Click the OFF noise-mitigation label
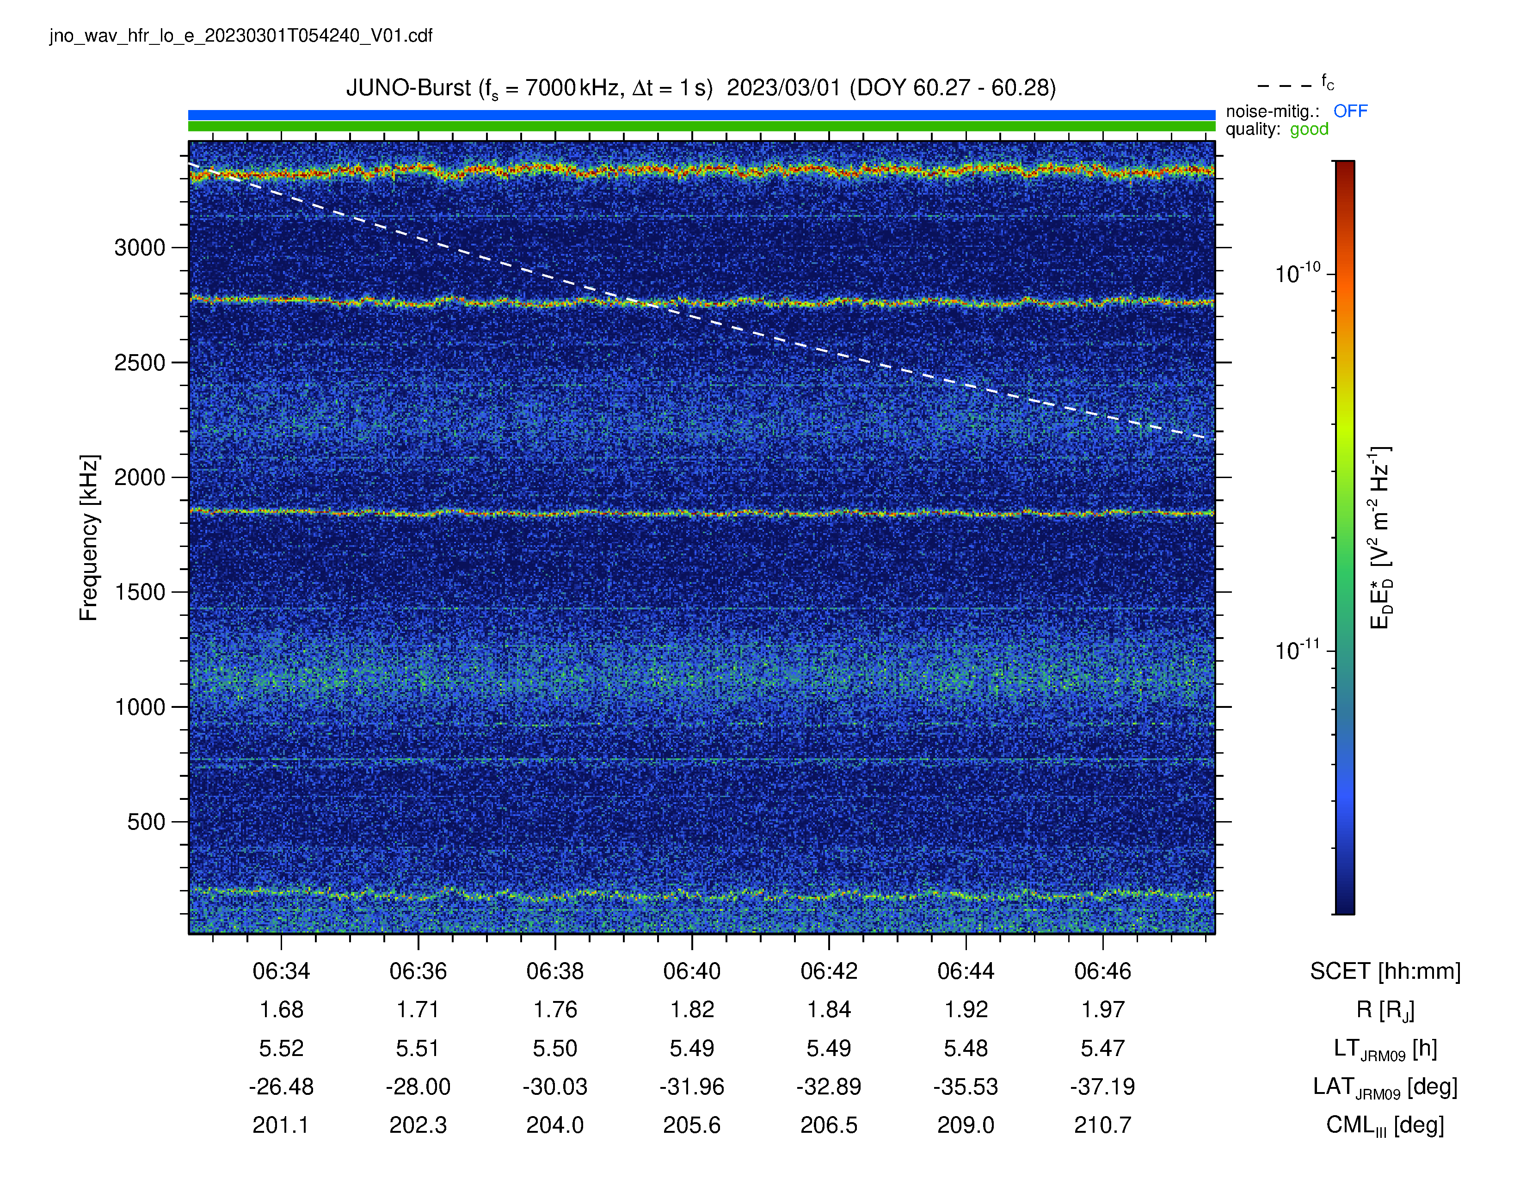This screenshot has width=1526, height=1179. [x=1350, y=111]
